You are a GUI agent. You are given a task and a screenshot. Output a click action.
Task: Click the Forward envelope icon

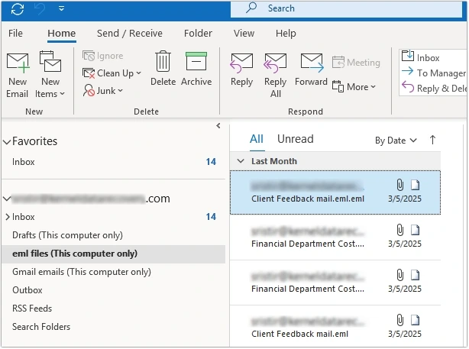tap(312, 63)
